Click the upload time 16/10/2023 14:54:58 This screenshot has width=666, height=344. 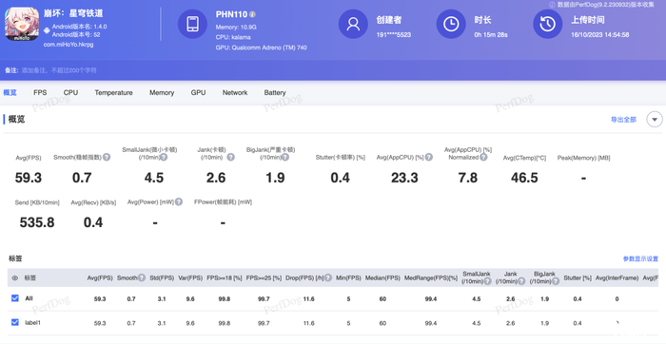[599, 35]
